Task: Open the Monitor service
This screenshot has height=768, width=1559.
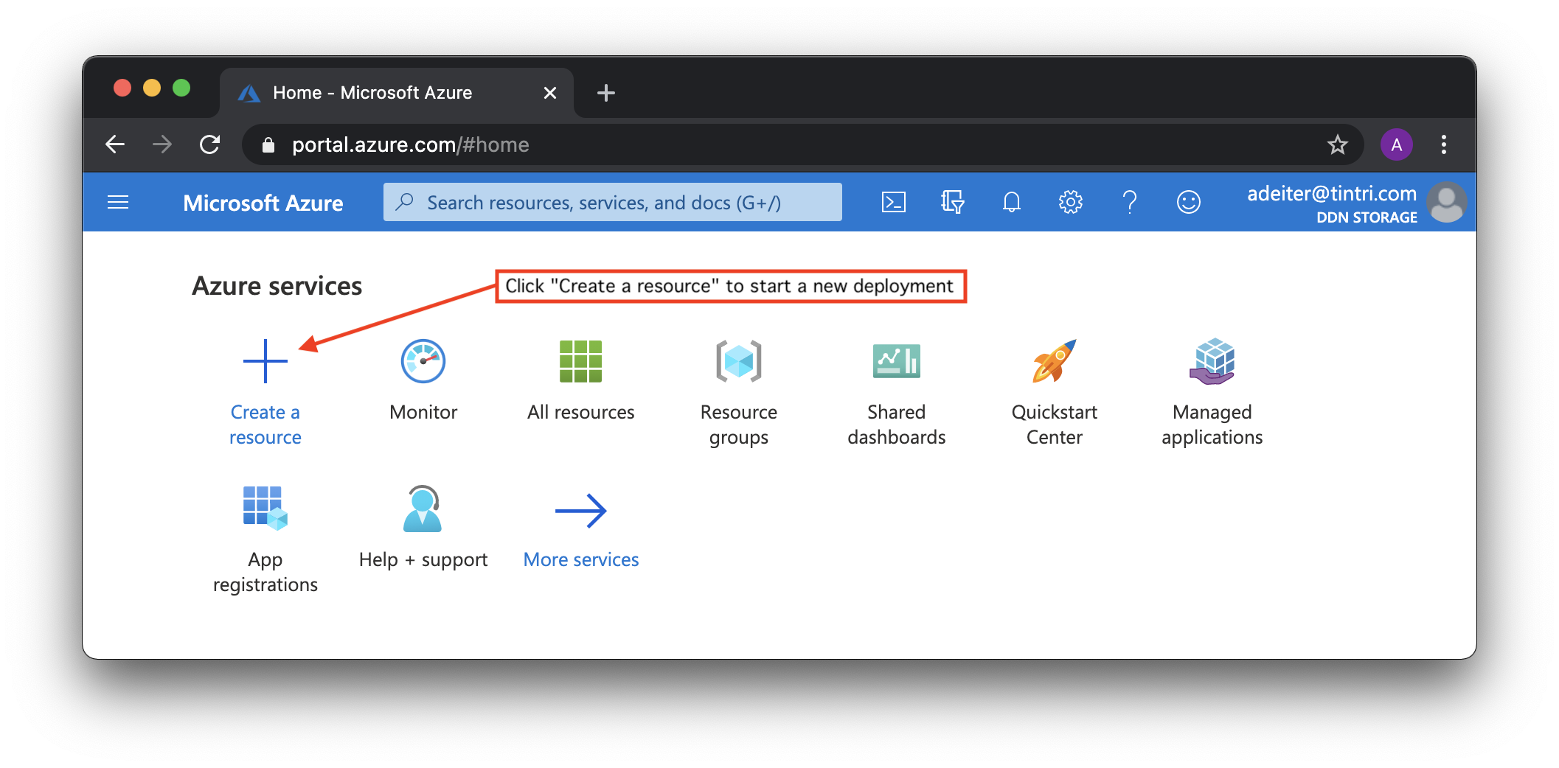Action: 423,361
